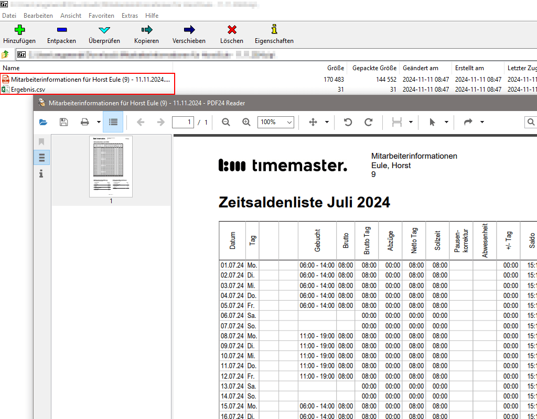Open the document search tool
Viewport: 537px width, 419px height.
[x=531, y=122]
